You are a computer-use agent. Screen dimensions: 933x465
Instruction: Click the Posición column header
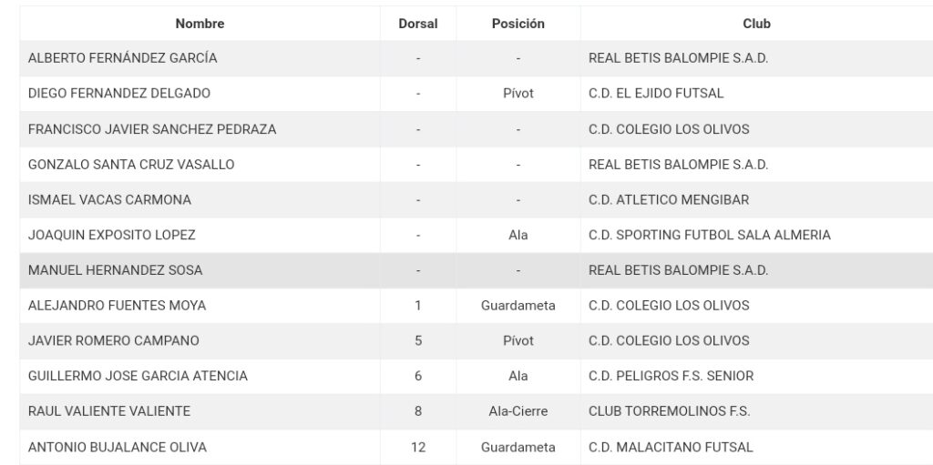click(518, 24)
